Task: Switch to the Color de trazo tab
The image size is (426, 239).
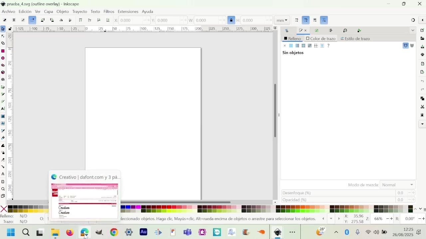Action: [321, 39]
